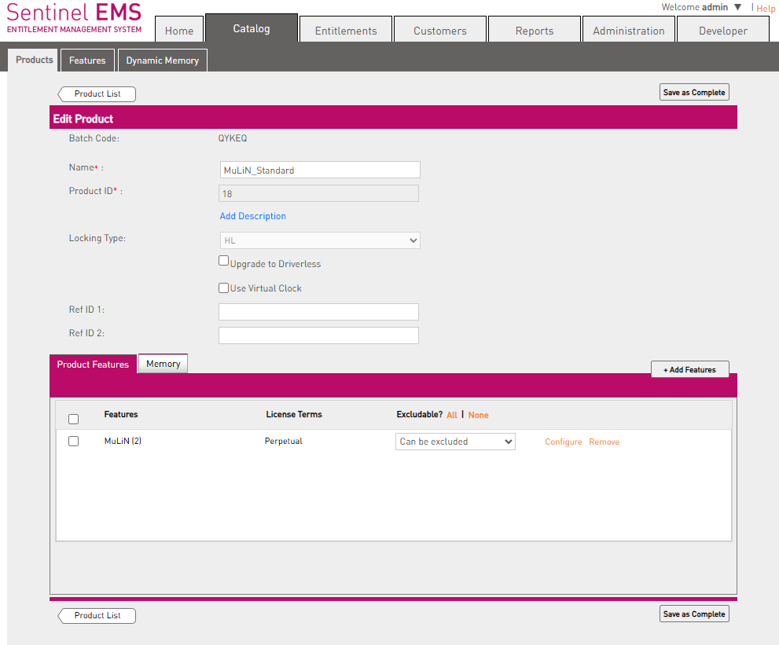779x645 pixels.
Task: Click the + Add Features button
Action: coord(689,369)
